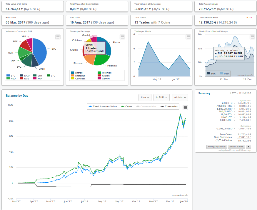The width and height of the screenshot is (257, 210).
Task: Enable Commodities series in balance chart
Action: point(146,106)
